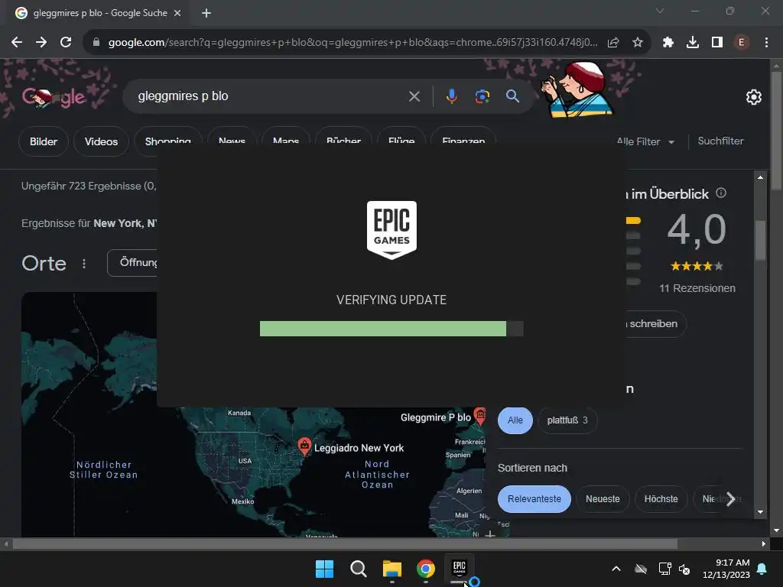Show more sort options with the right chevron
The image size is (783, 587).
pyautogui.click(x=730, y=499)
